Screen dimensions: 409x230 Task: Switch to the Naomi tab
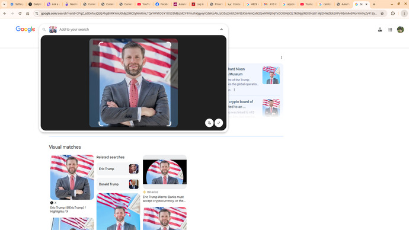(x=71, y=4)
